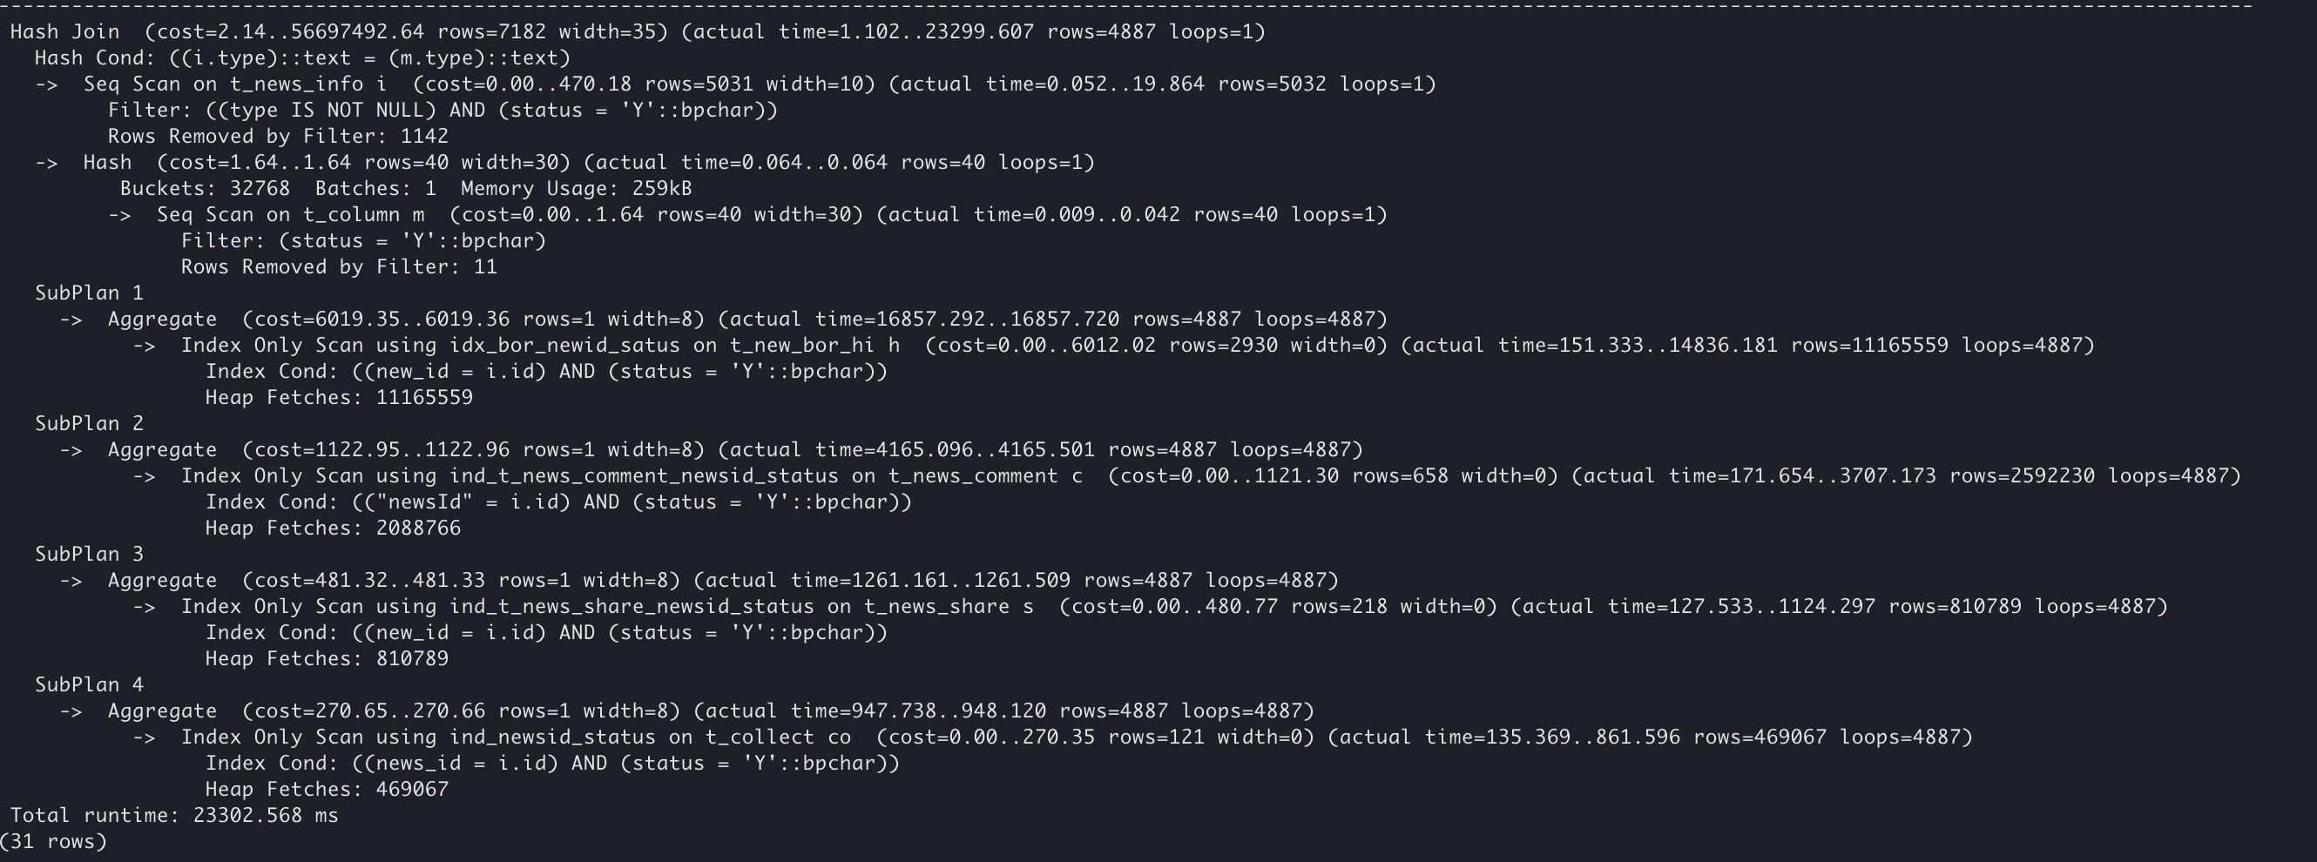2317x862 pixels.
Task: Click the Hash Join top line
Action: pos(638,32)
